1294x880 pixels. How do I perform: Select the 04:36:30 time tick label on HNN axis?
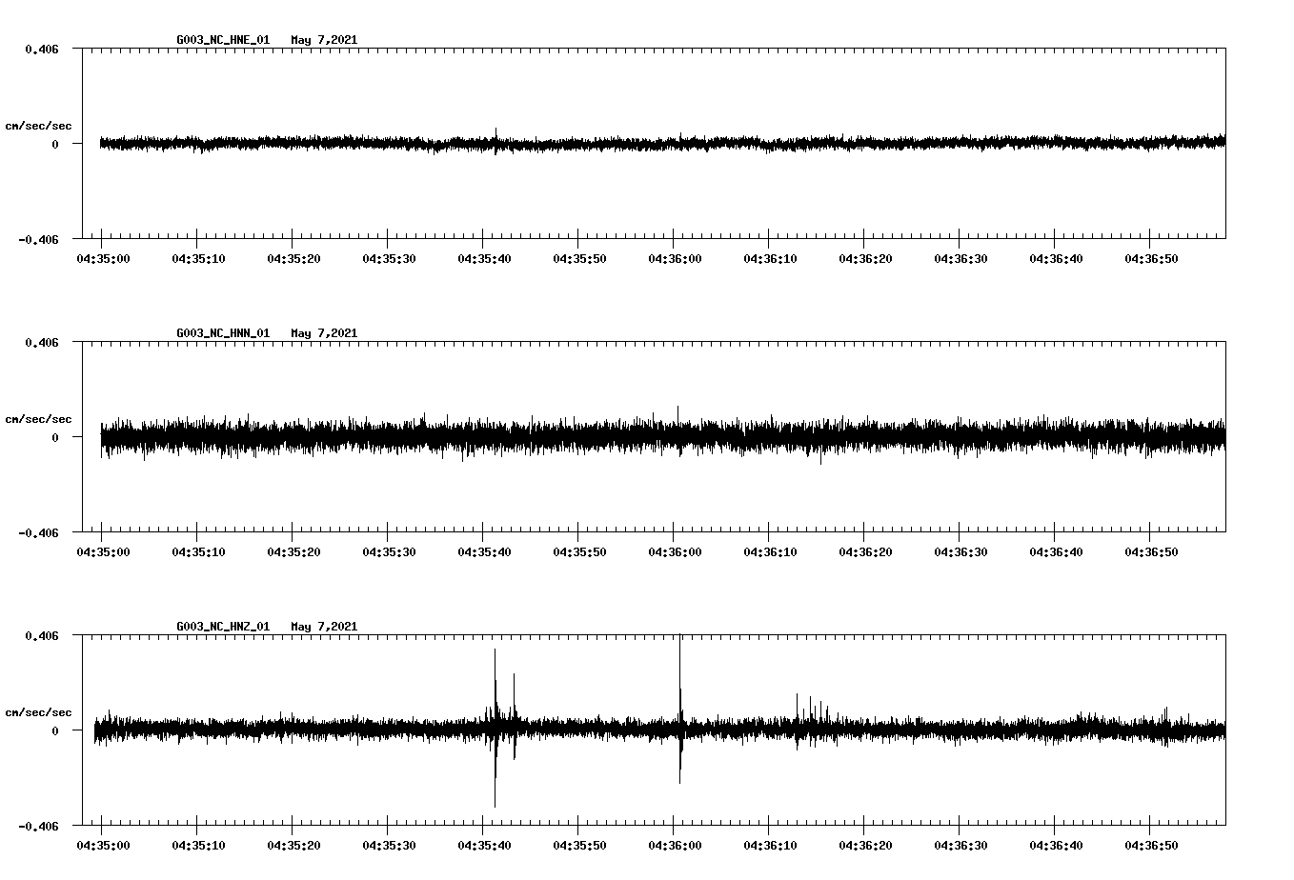[962, 550]
